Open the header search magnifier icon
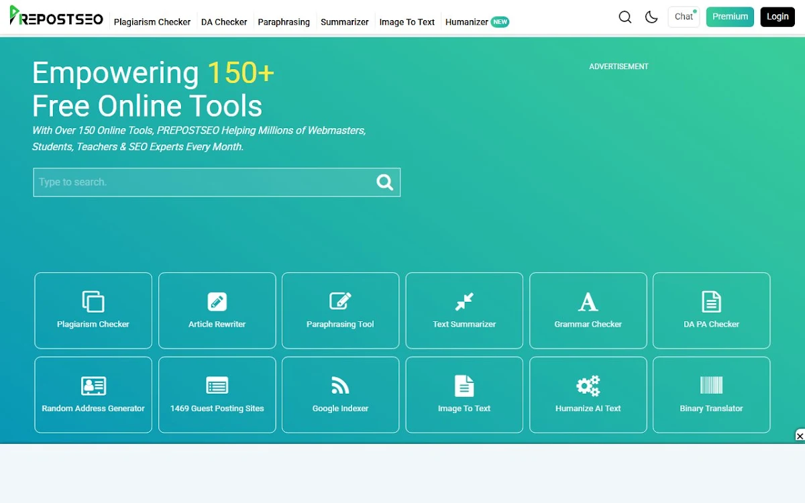805x503 pixels. tap(625, 17)
